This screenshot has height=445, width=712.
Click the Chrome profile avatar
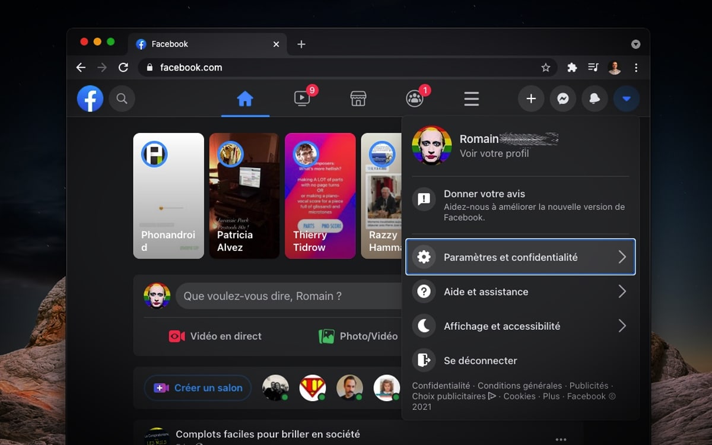tap(615, 68)
